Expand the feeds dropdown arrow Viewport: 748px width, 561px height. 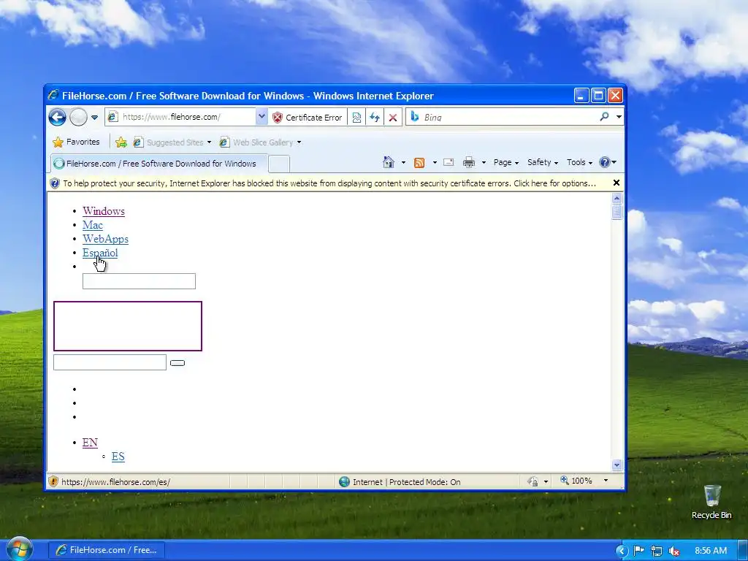tap(435, 163)
